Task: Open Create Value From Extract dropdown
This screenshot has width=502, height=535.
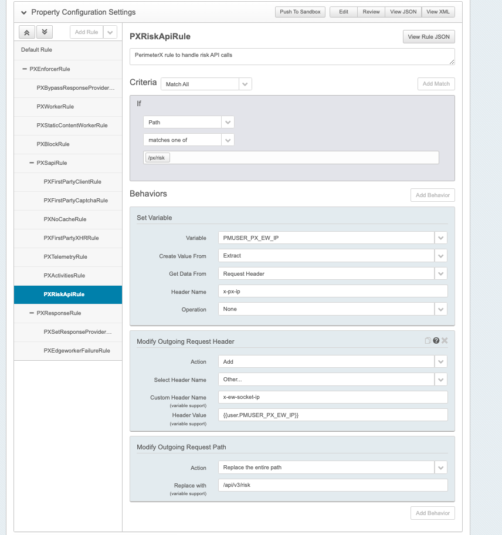Action: click(333, 256)
